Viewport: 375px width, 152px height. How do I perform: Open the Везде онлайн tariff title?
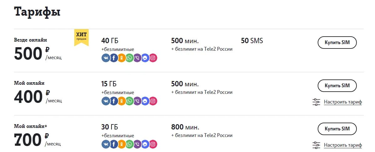pos(31,40)
